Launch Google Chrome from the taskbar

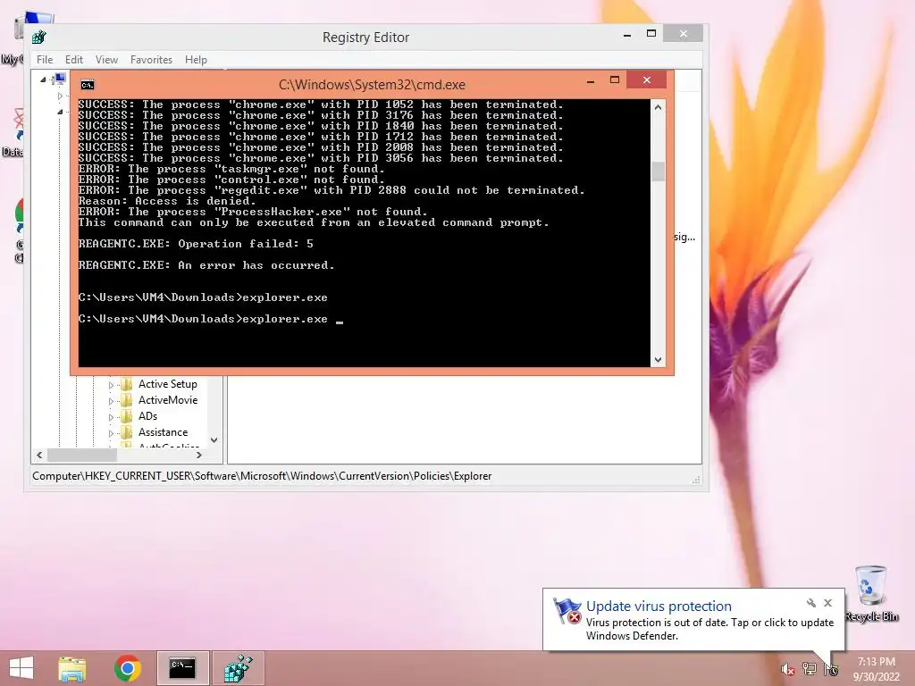[x=127, y=668]
